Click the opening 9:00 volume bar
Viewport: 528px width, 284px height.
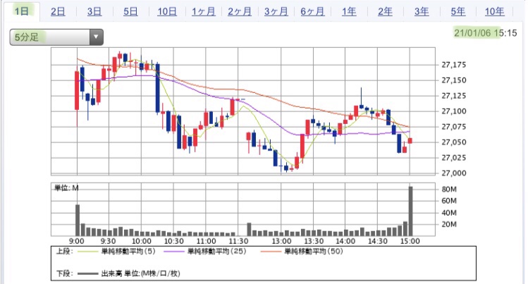78,220
